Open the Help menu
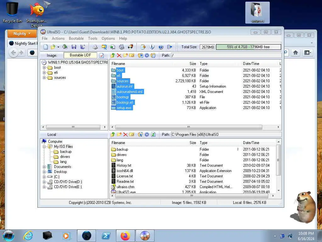 pos(123,38)
